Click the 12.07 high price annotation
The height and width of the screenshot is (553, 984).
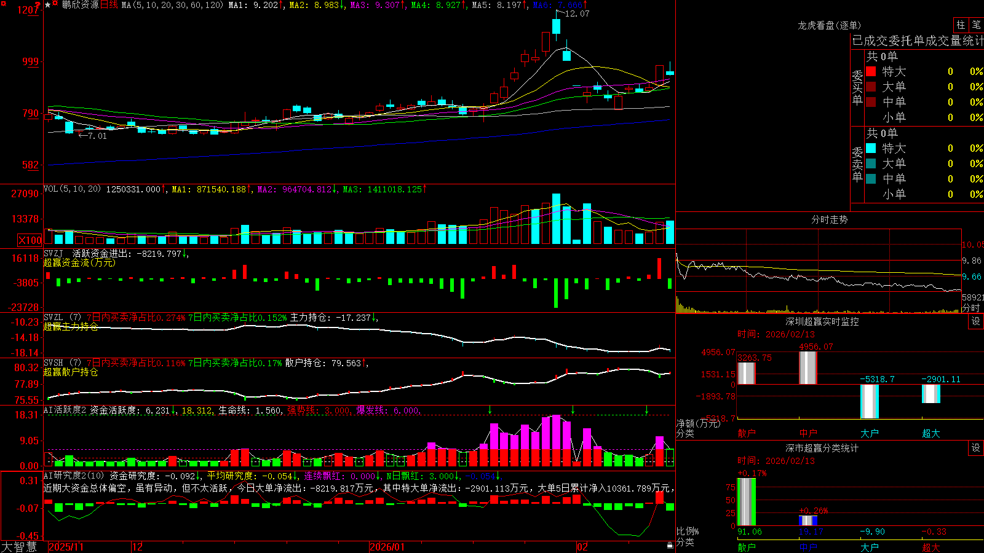577,14
